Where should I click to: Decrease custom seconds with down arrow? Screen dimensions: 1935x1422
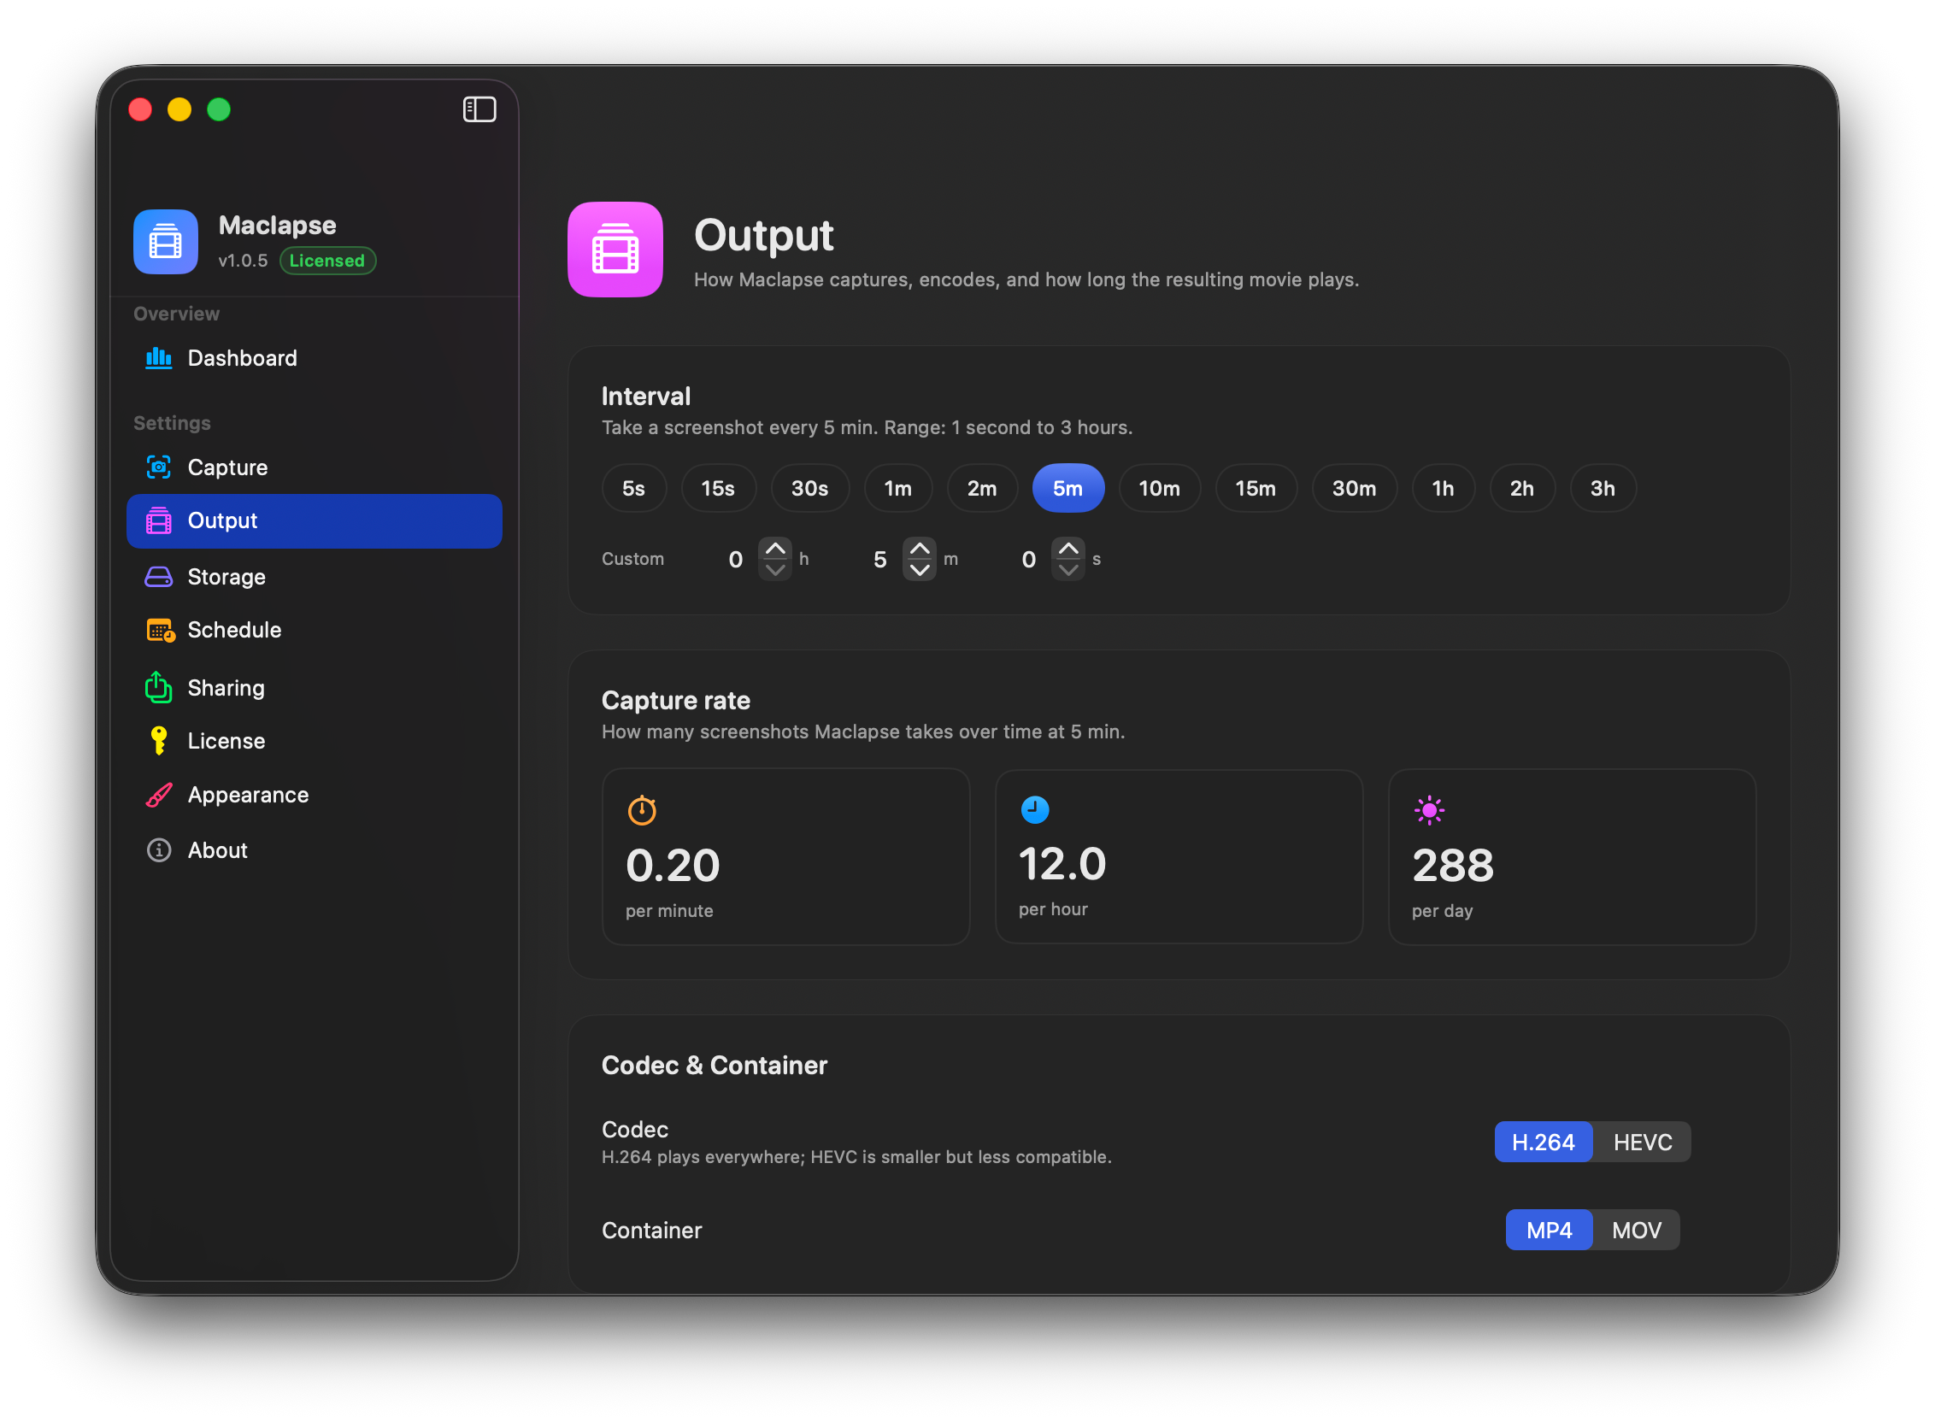[x=1068, y=570]
